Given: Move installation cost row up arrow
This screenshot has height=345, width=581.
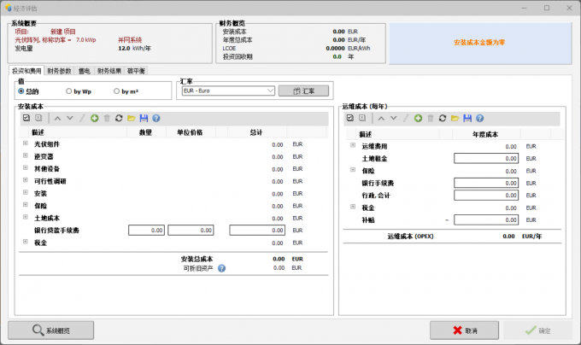Looking at the screenshot, I should pos(57,119).
